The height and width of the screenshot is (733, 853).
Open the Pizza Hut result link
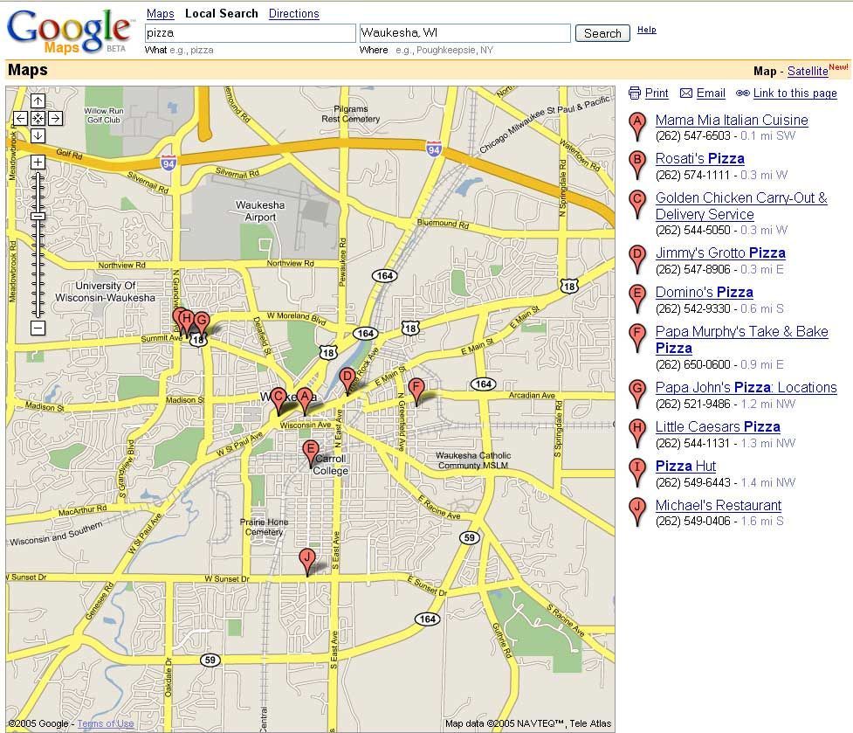(684, 466)
